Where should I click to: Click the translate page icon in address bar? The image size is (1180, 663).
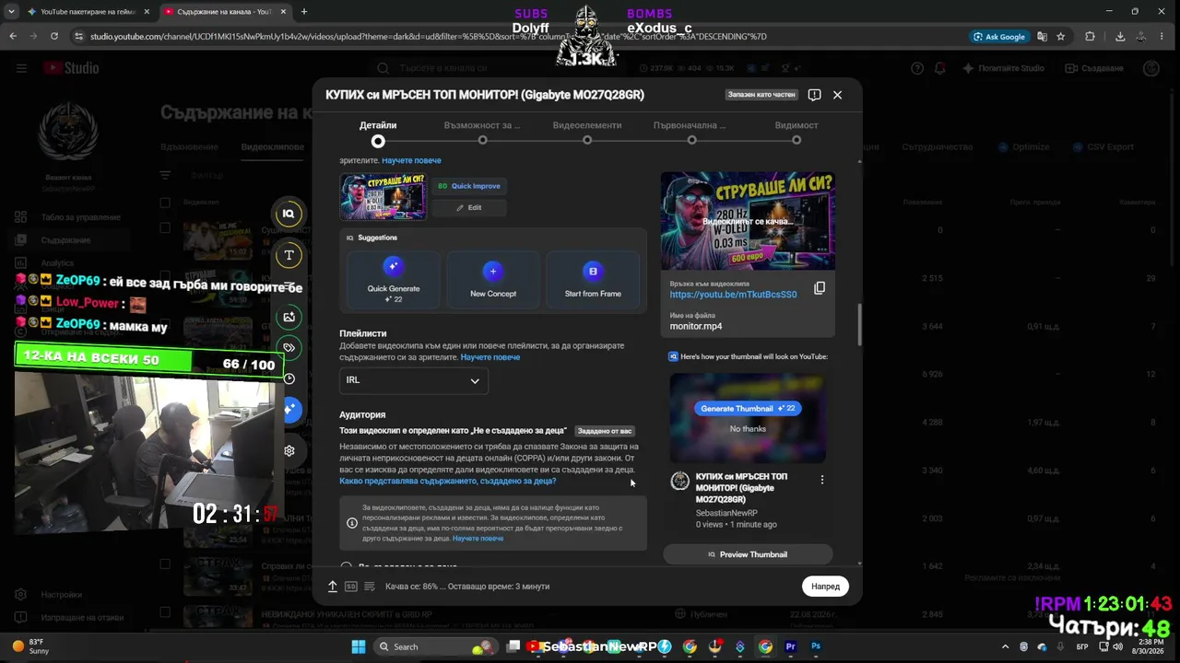pyautogui.click(x=1042, y=37)
